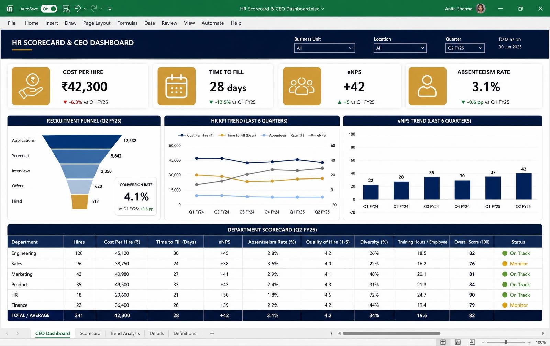The width and height of the screenshot is (550, 346).
Task: Switch to Trend Analysis sheet tab
Action: point(125,333)
